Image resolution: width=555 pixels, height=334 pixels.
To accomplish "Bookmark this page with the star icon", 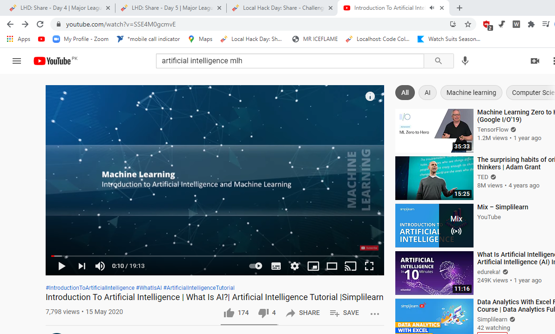I will pos(468,24).
